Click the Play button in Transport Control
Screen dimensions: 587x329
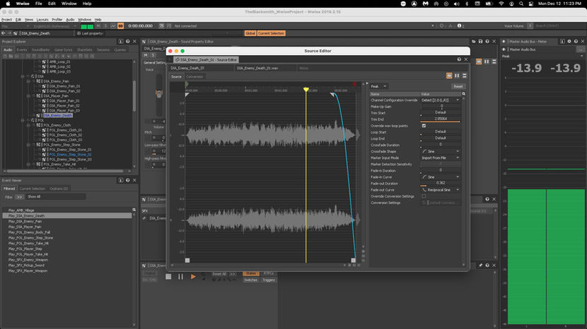[193, 277]
